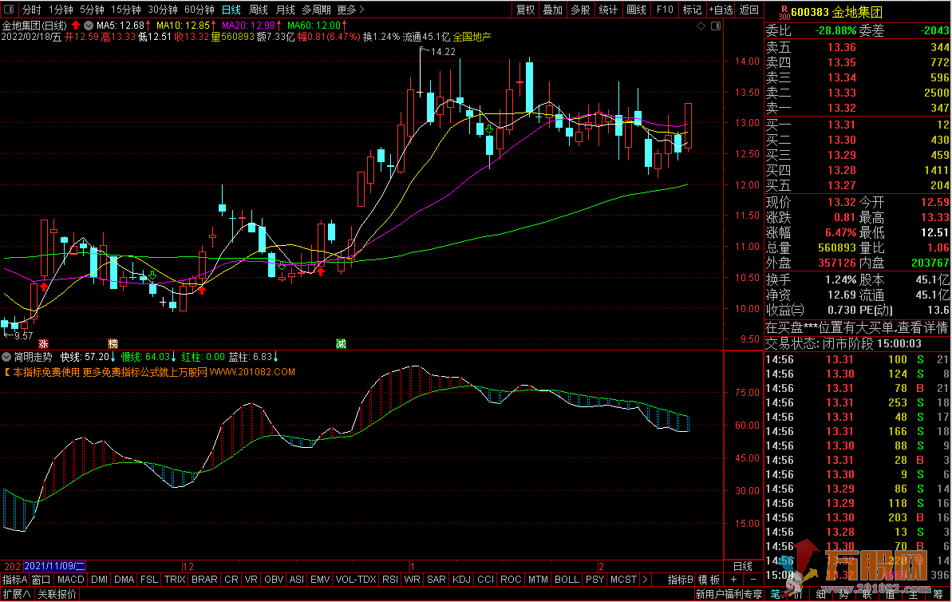Viewport: 952px width, 602px height.
Task: Click the R300 badge beside the stock code
Action: pyautogui.click(x=784, y=13)
